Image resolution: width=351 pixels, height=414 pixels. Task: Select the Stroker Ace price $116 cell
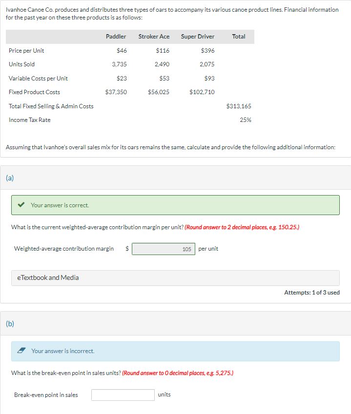163,50
